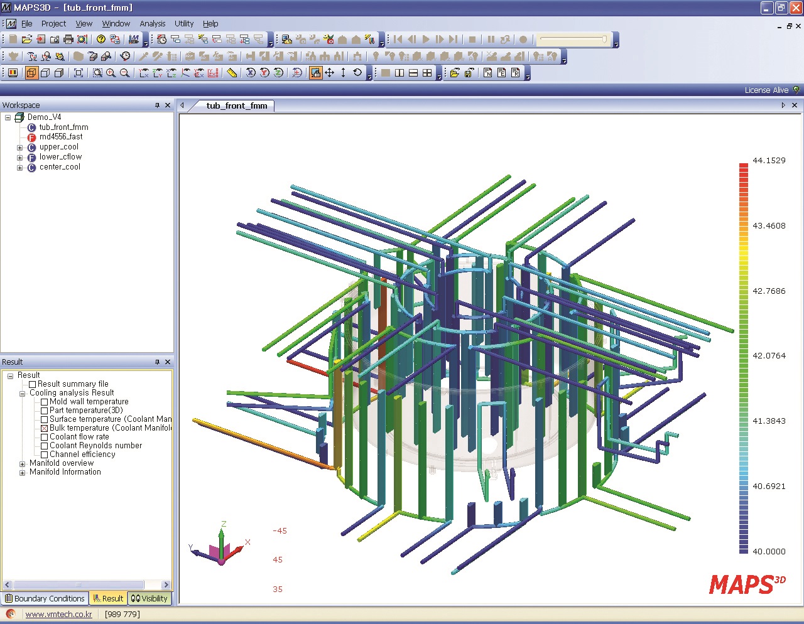Click the Print icon in the toolbar

pos(68,39)
